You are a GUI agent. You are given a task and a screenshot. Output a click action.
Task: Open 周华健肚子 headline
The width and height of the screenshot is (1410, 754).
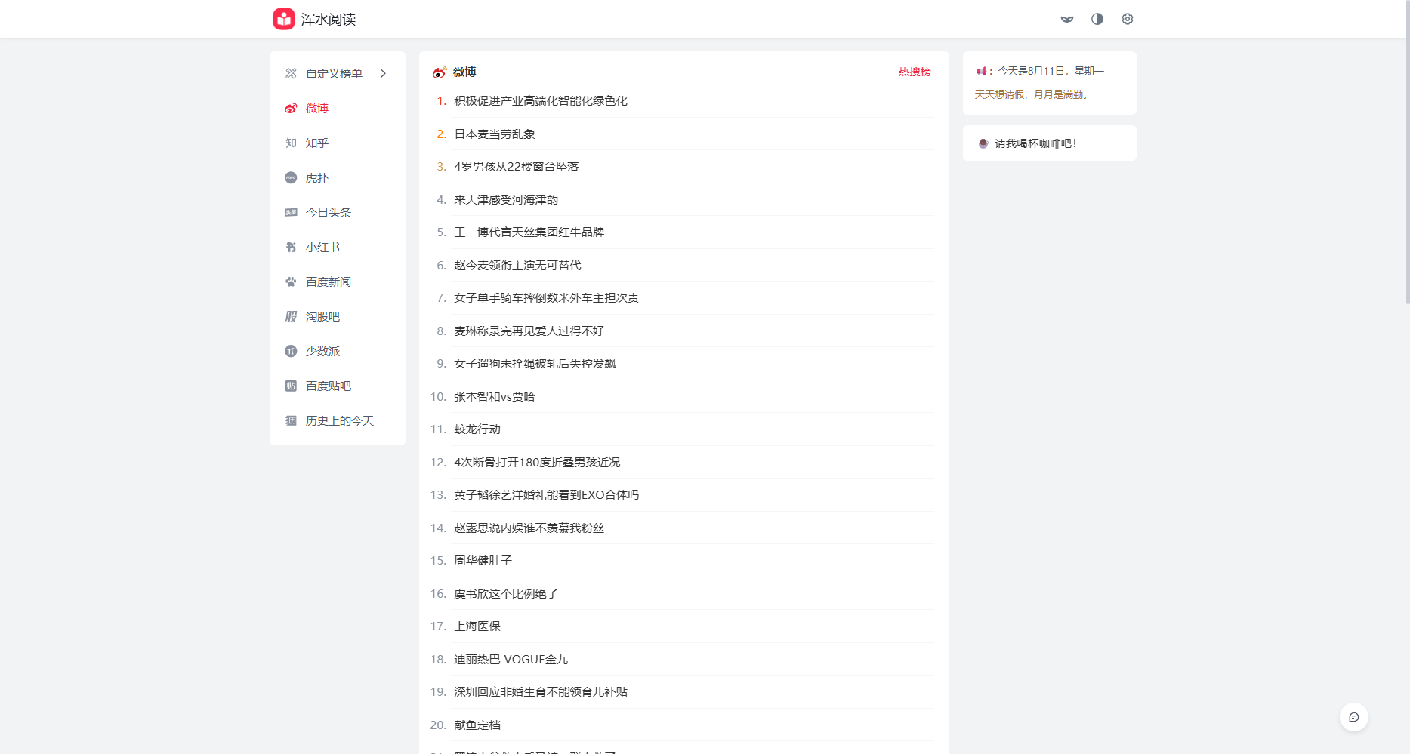(x=483, y=560)
